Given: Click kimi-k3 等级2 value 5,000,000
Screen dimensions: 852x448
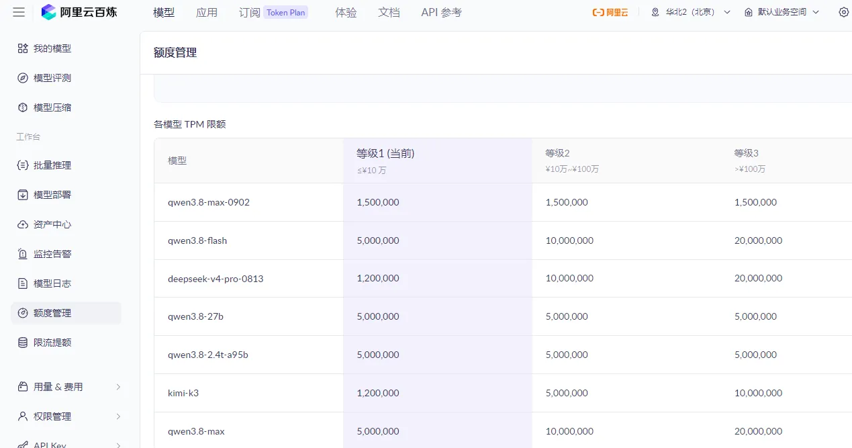Looking at the screenshot, I should pyautogui.click(x=567, y=393).
